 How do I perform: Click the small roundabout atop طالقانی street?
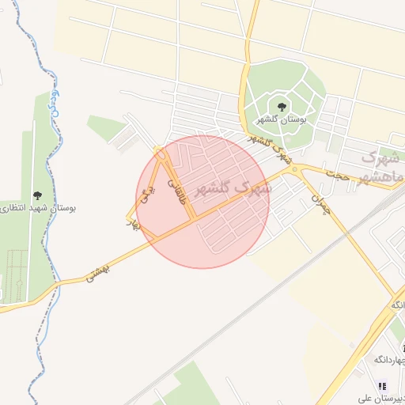[159, 153]
